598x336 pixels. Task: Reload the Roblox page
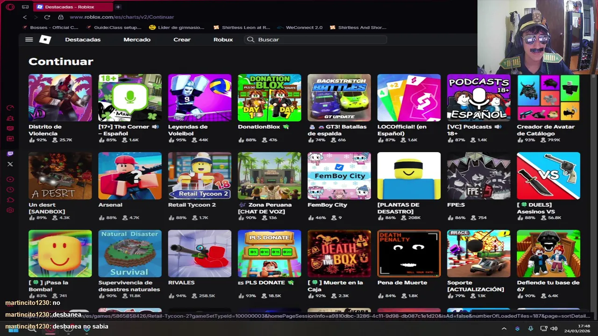pos(47,17)
